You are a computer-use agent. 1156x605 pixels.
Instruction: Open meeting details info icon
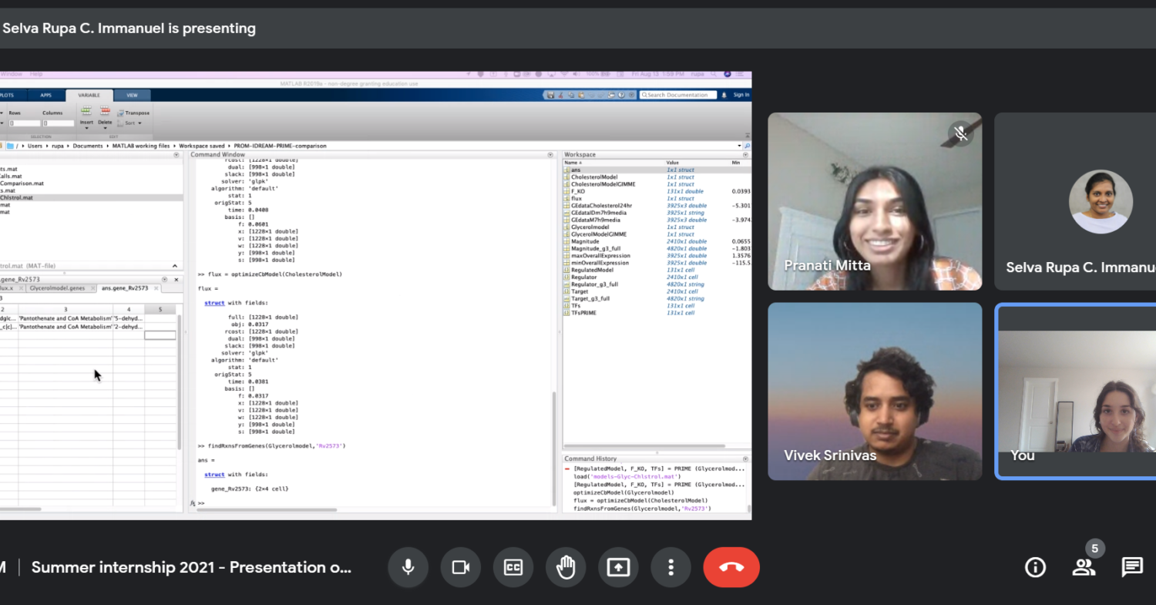(1035, 568)
